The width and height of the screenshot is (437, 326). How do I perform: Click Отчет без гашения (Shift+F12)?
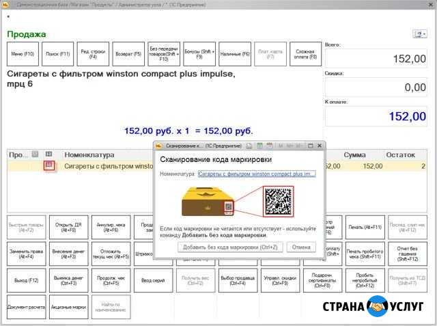408,254
